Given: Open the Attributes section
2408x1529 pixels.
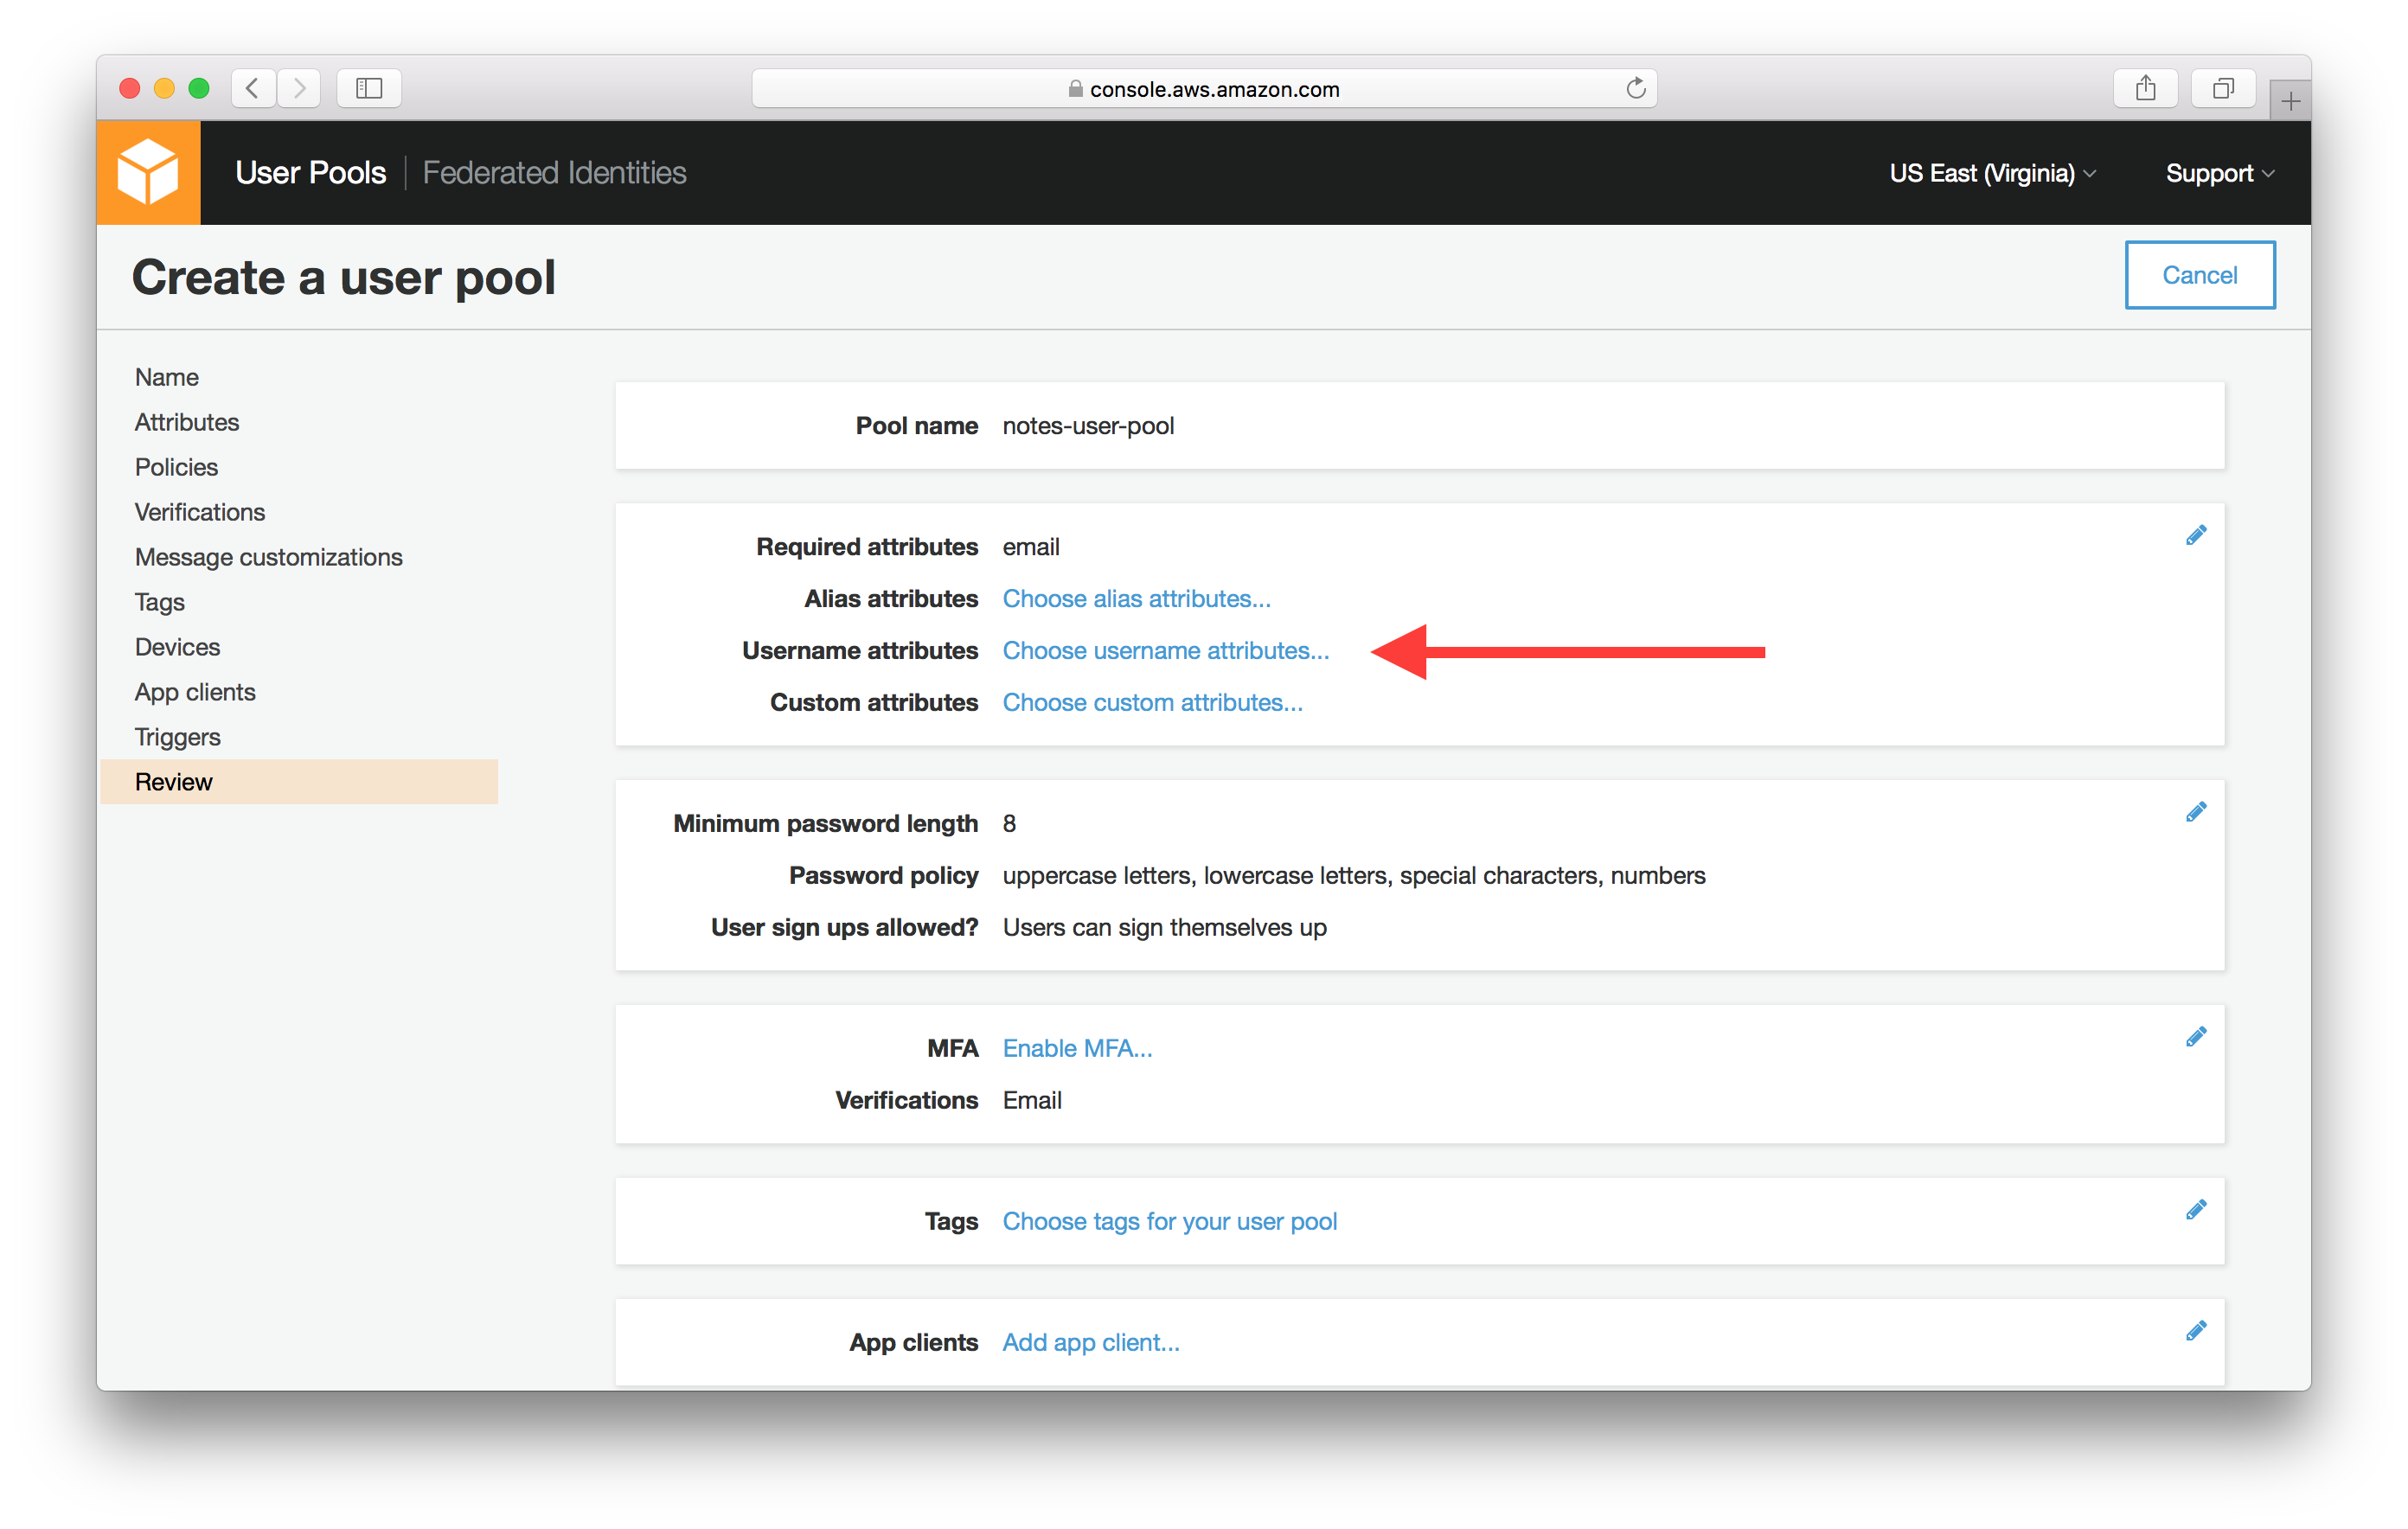Looking at the screenshot, I should (186, 421).
